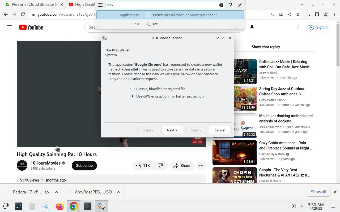Reload the YouTube page
340x212 pixels.
click(x=23, y=14)
